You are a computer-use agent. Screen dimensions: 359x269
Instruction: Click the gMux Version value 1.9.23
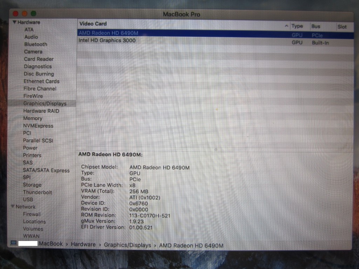pyautogui.click(x=136, y=221)
